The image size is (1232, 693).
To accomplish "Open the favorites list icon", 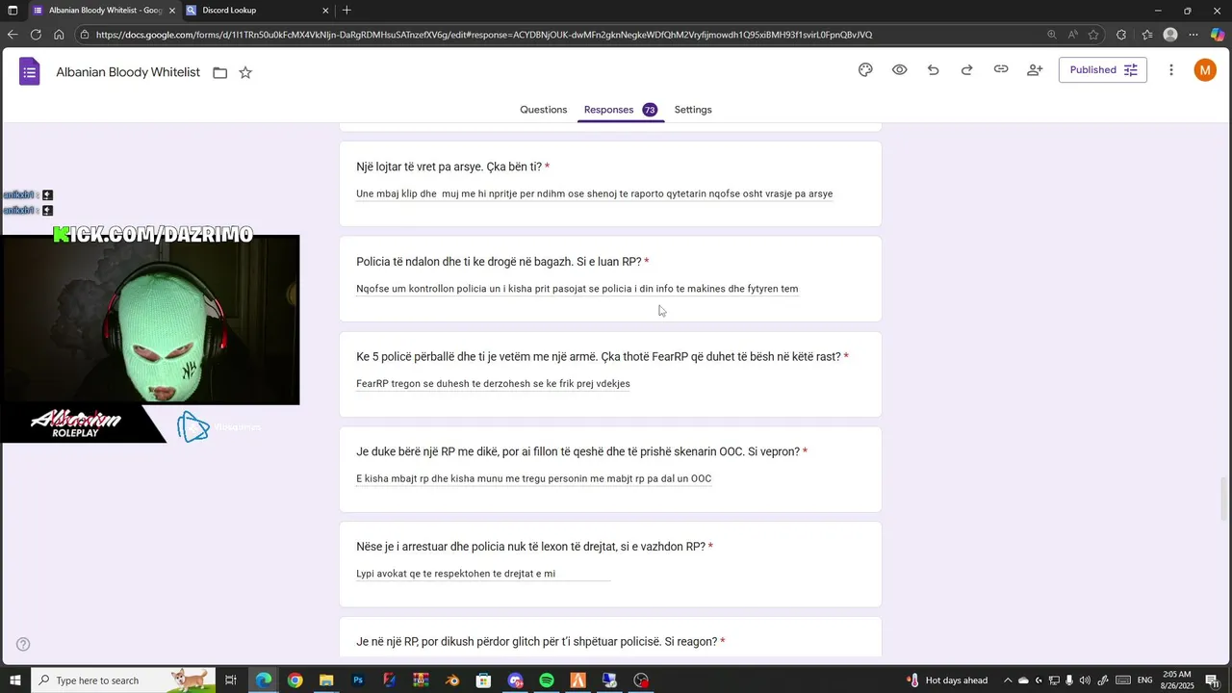I will [x=1146, y=35].
